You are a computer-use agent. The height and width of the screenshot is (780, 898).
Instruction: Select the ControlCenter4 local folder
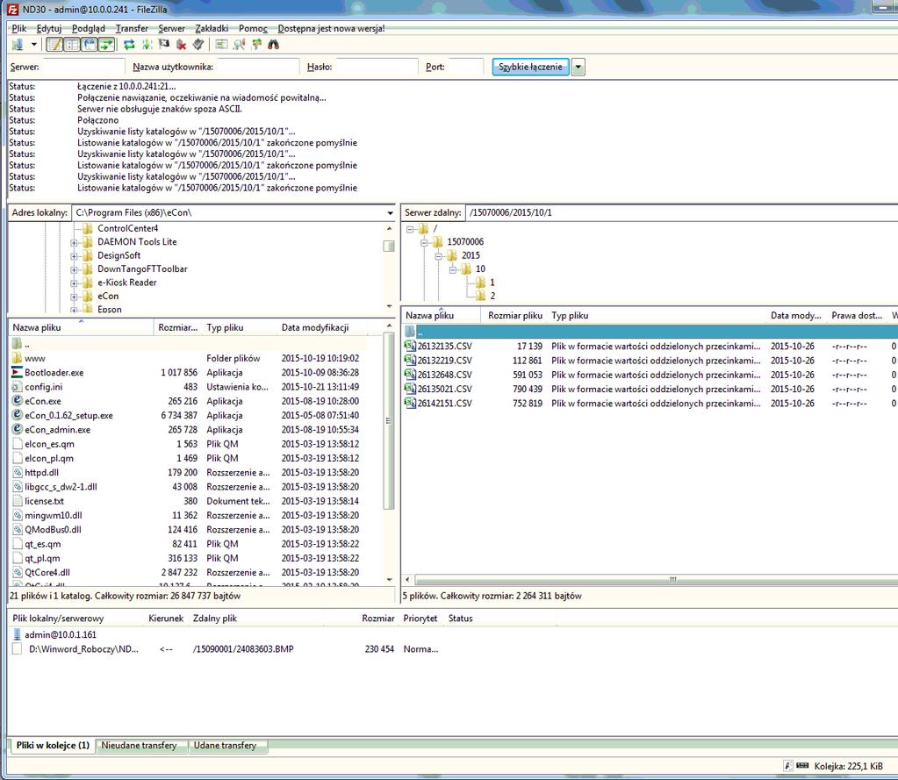pos(127,228)
